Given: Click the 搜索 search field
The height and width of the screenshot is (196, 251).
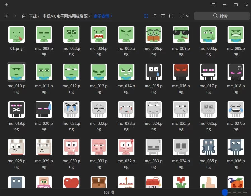Looking at the screenshot, I should point(222,16).
